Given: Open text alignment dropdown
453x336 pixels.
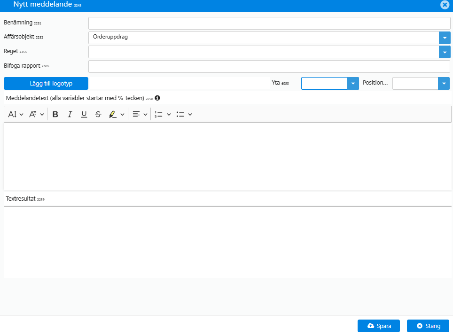Looking at the screenshot, I should pyautogui.click(x=140, y=114).
